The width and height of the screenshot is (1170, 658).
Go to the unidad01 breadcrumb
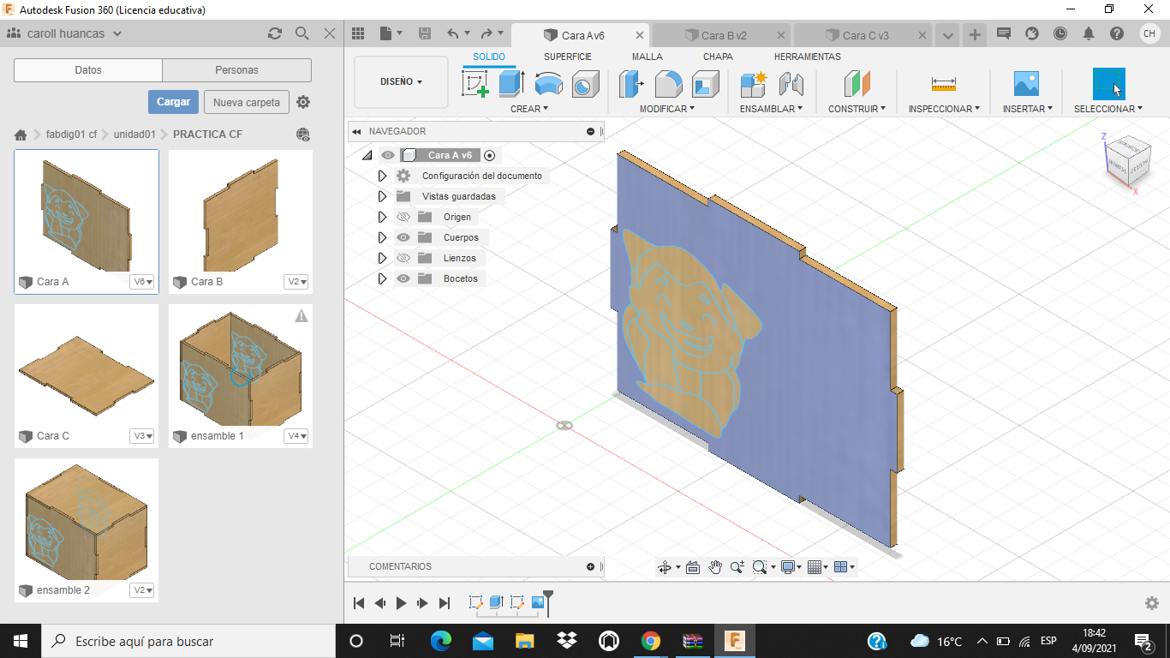click(x=134, y=135)
